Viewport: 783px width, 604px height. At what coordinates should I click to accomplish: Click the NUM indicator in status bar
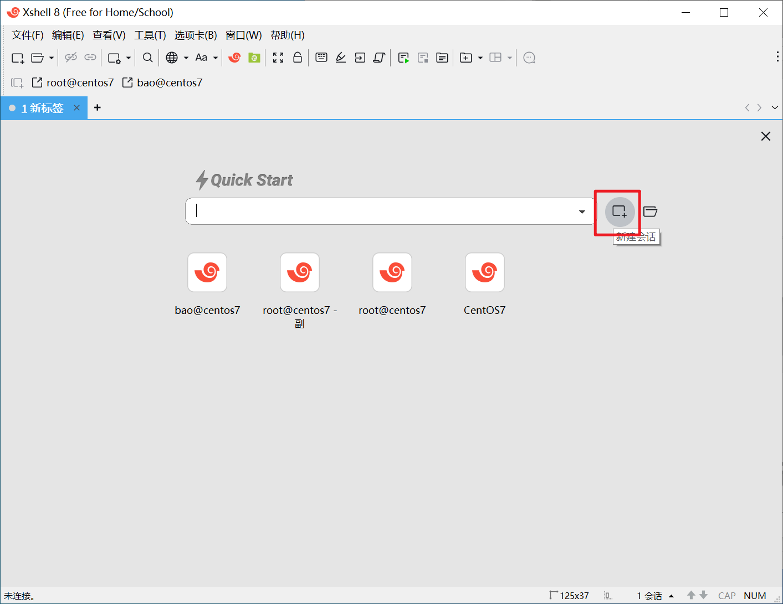pos(755,596)
